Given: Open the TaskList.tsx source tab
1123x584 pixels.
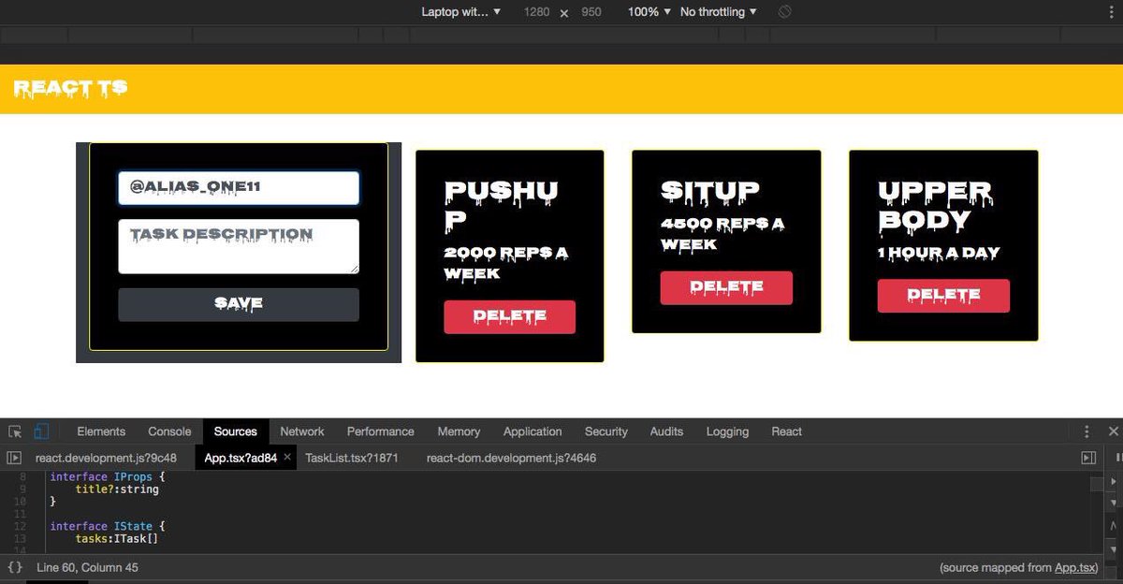Looking at the screenshot, I should coord(351,458).
